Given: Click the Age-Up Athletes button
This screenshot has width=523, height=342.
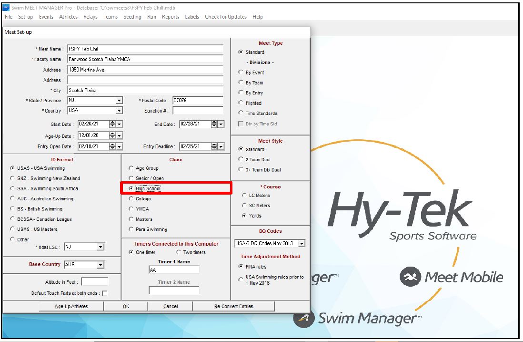Looking at the screenshot, I should pyautogui.click(x=71, y=306).
